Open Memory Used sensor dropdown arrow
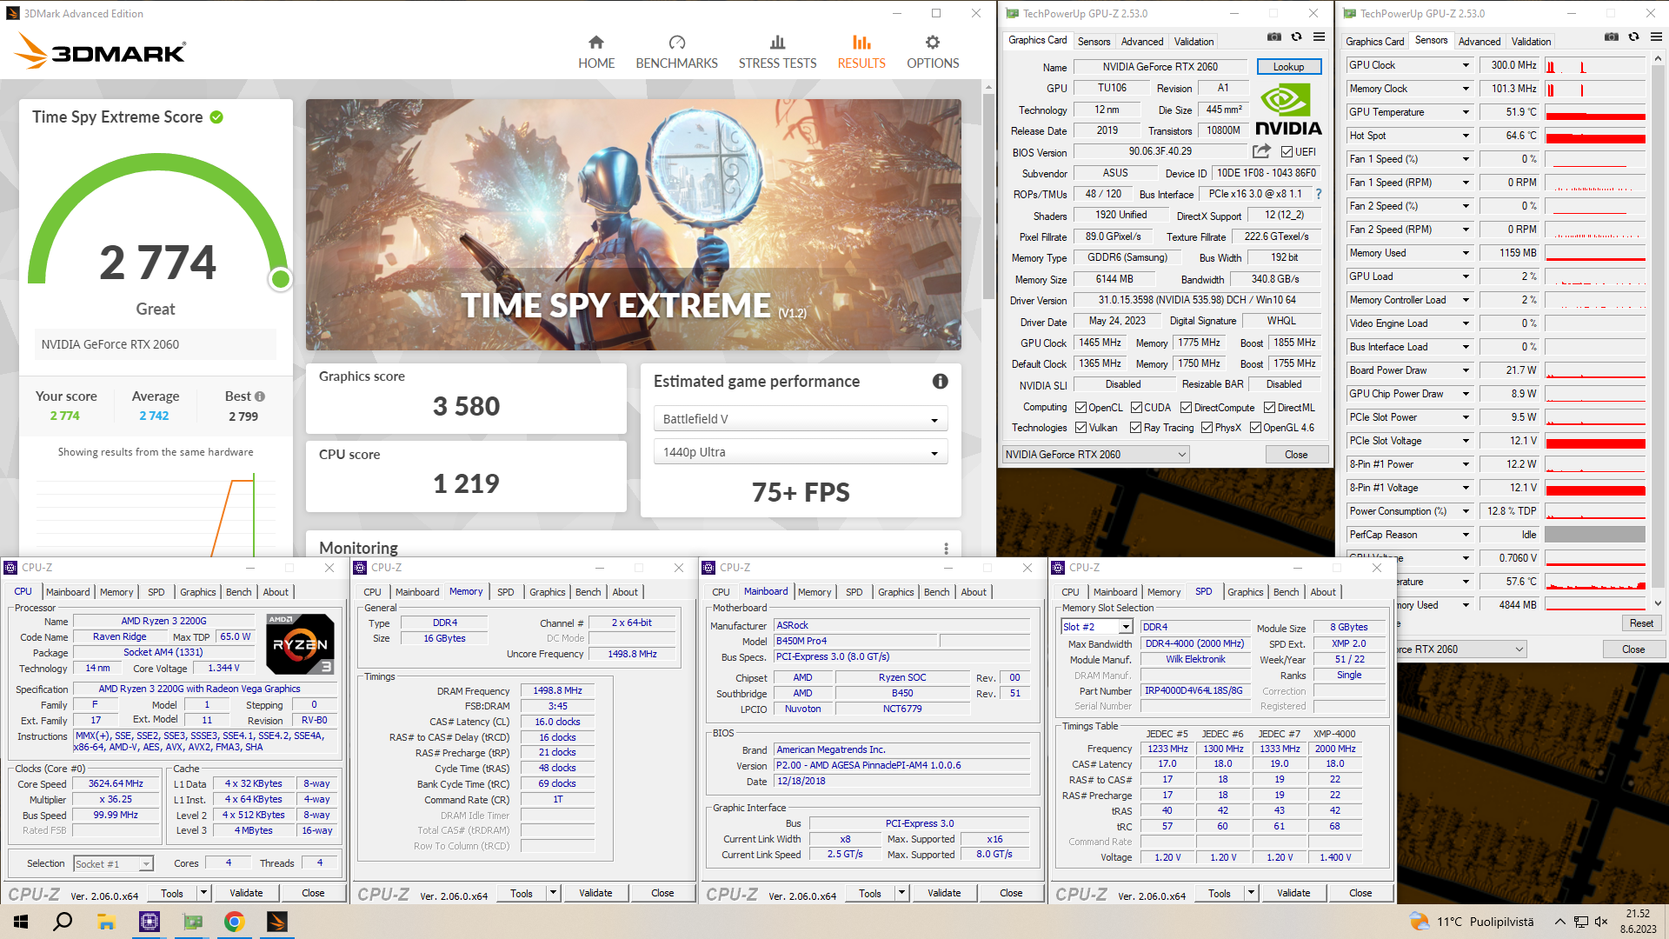 (x=1466, y=253)
